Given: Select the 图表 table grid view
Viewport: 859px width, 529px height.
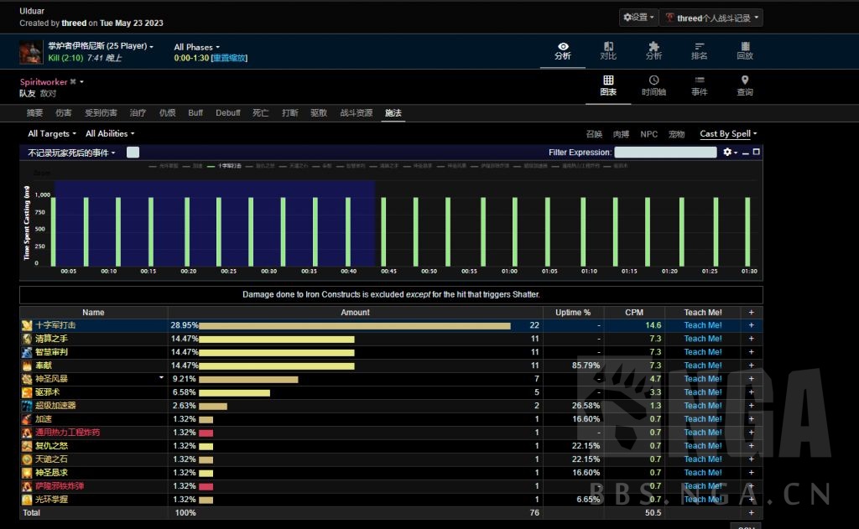Looking at the screenshot, I should pyautogui.click(x=608, y=86).
